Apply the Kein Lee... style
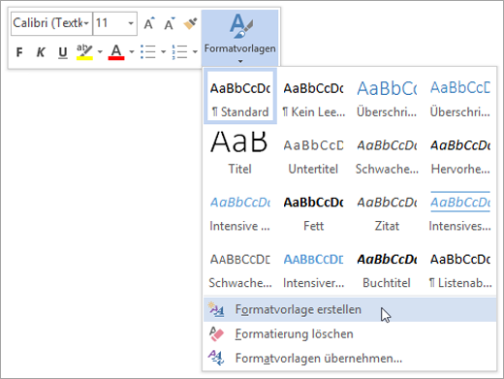This screenshot has height=379, width=504. coord(313,96)
